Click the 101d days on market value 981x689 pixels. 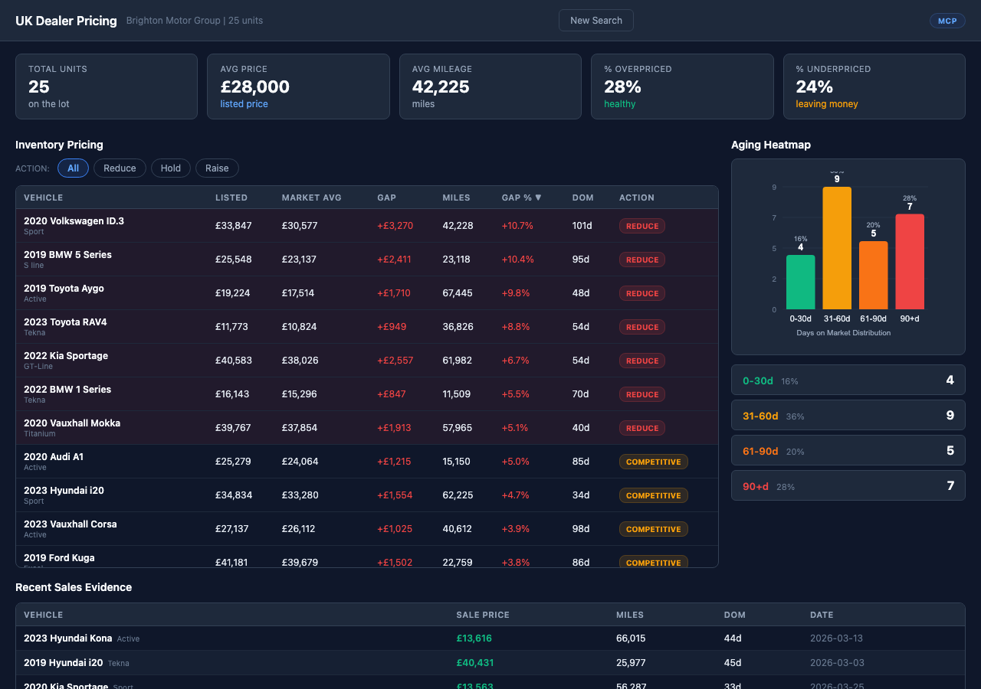pos(582,226)
